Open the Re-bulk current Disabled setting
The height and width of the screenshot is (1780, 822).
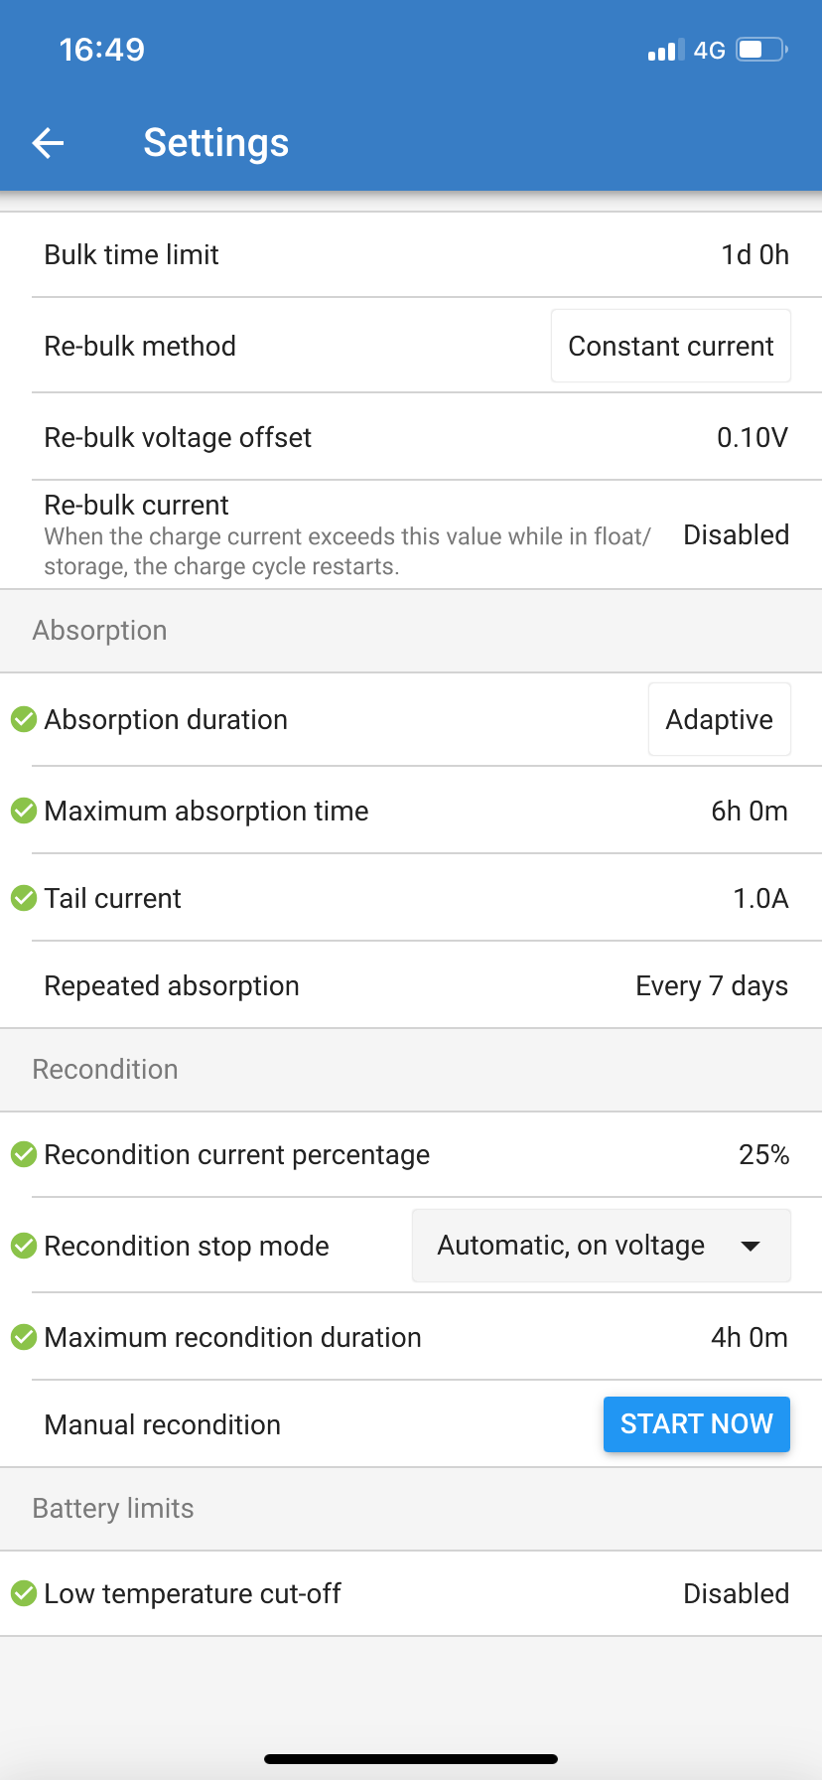[x=736, y=535]
